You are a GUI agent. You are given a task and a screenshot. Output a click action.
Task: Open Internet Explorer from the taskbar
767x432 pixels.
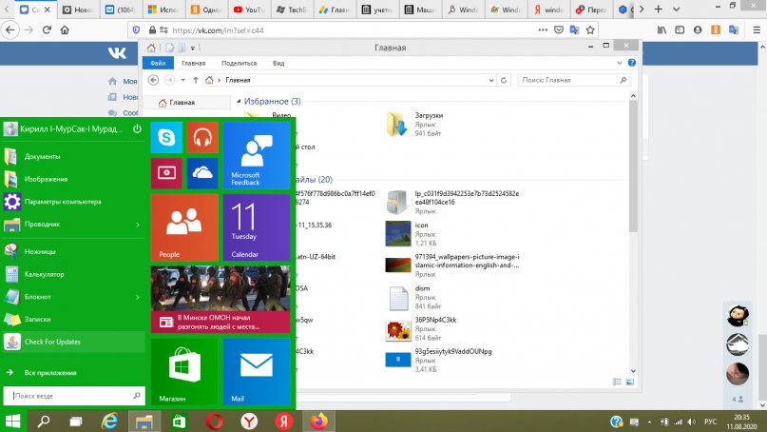pos(110,420)
